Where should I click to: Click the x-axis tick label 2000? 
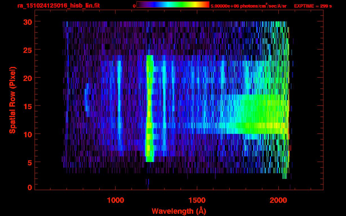(278, 200)
